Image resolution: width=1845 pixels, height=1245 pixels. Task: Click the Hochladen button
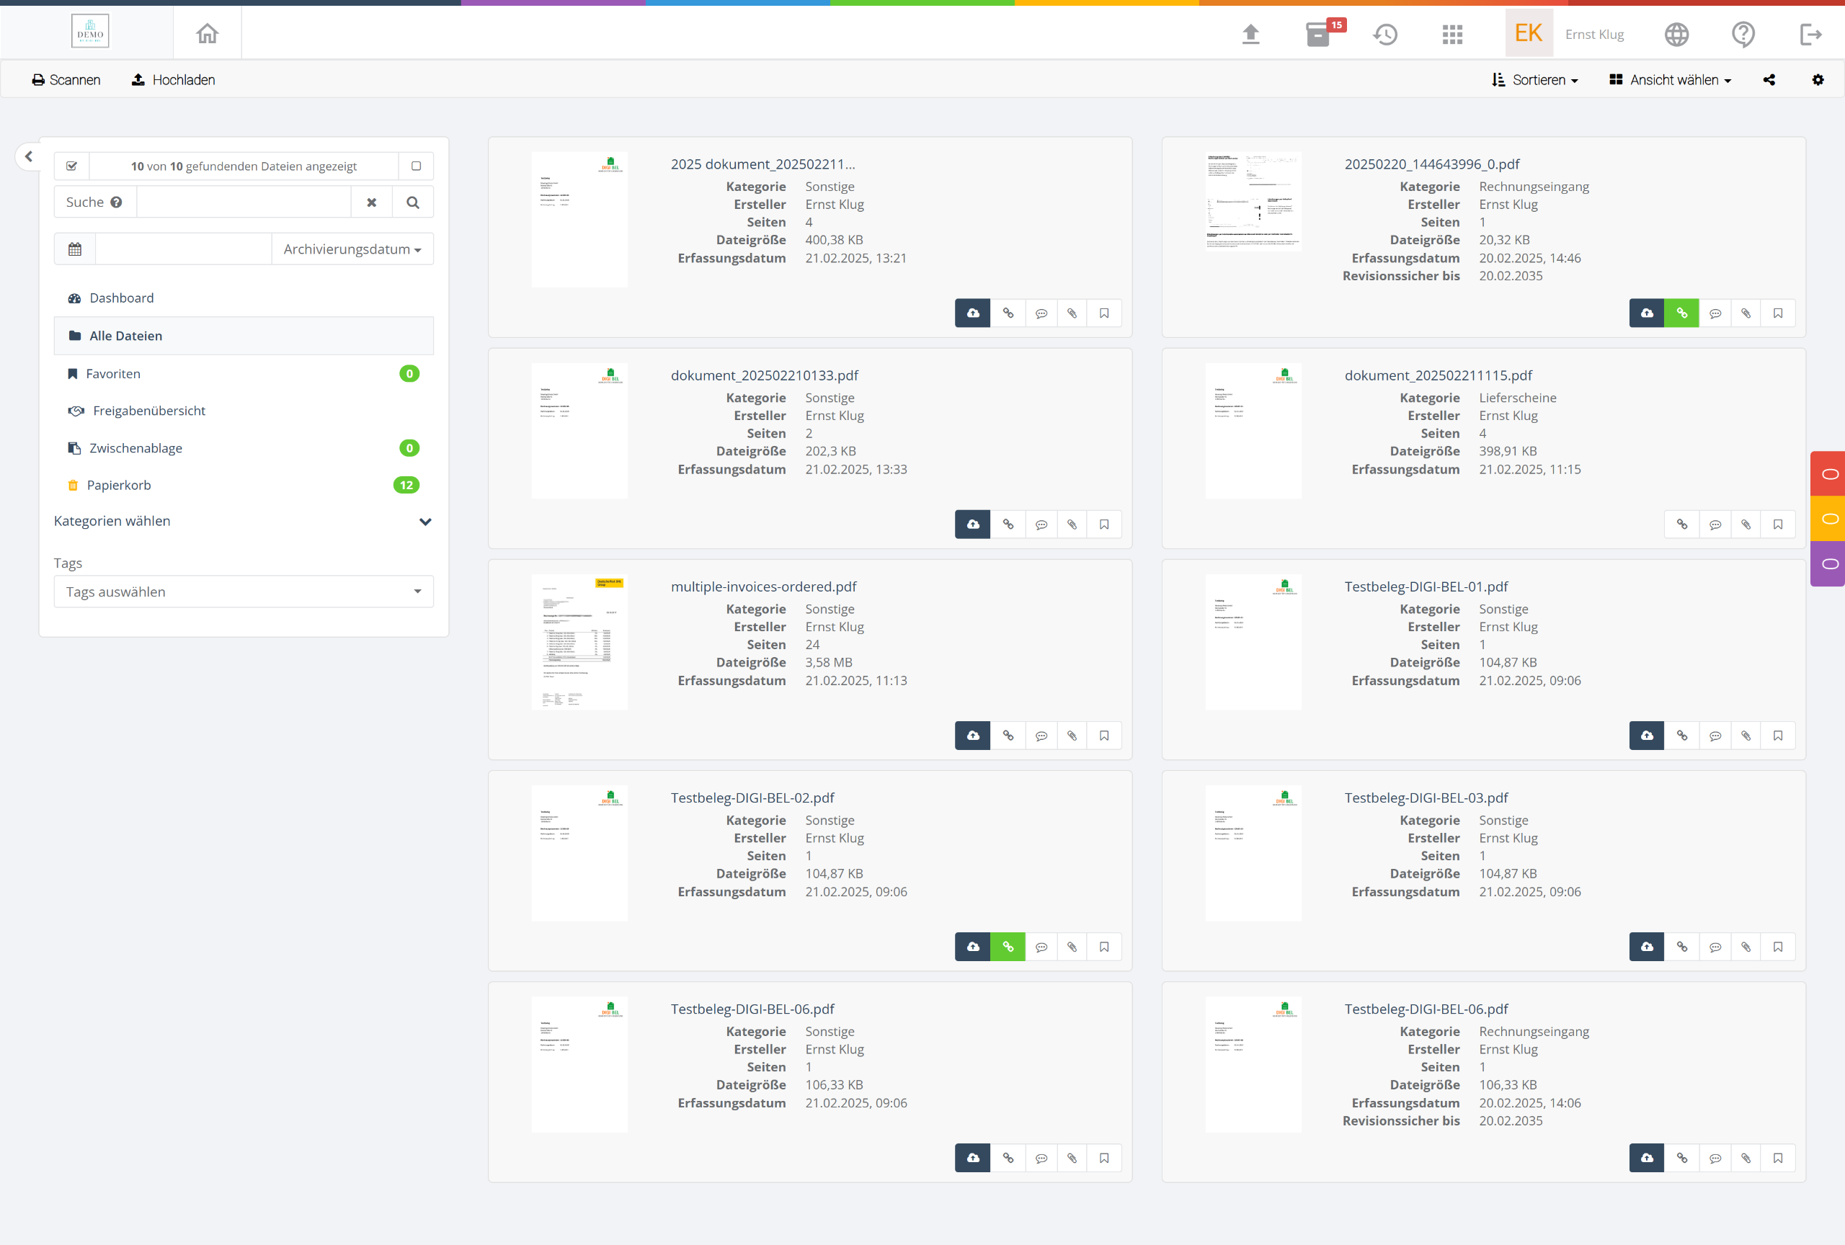click(173, 79)
